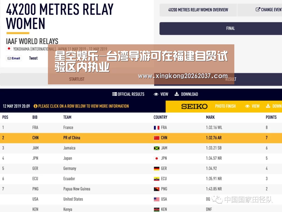282x212 pixels.
Task: Click the Jamaica flag icon
Action: pyautogui.click(x=157, y=148)
